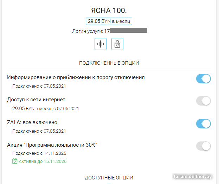Click the "Подключено с 14.11.2025" date text
The width and height of the screenshot is (219, 184).
pos(39,153)
